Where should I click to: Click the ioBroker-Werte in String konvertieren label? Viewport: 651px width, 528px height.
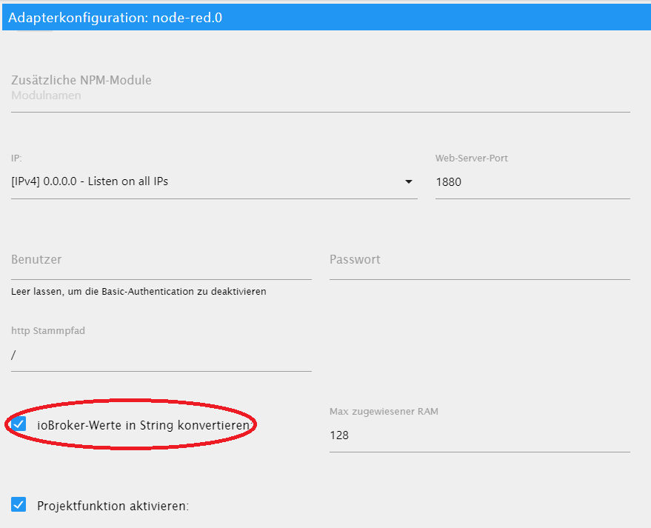coord(144,426)
